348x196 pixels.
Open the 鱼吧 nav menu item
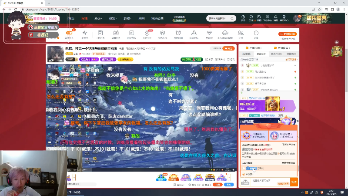tap(141, 18)
